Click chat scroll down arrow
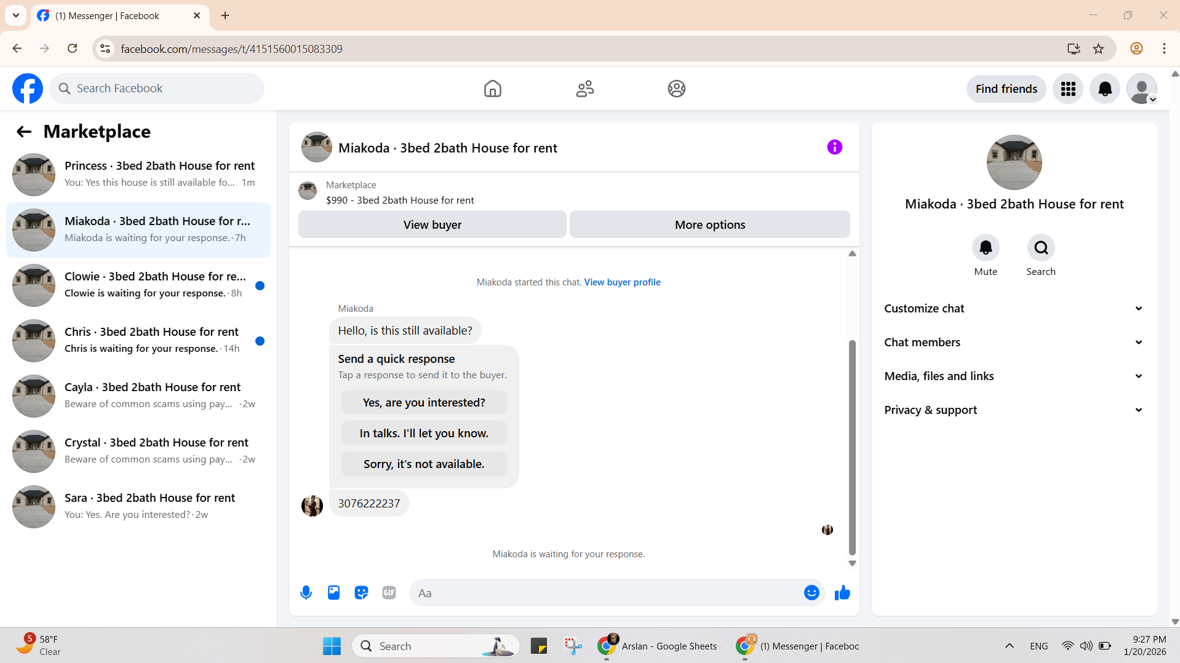 852,563
